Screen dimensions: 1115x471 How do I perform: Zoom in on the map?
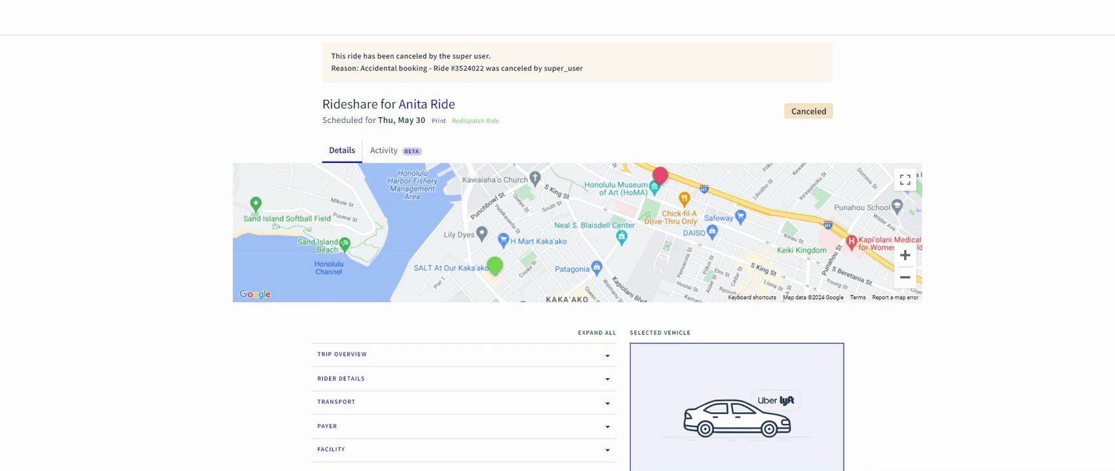coord(905,255)
